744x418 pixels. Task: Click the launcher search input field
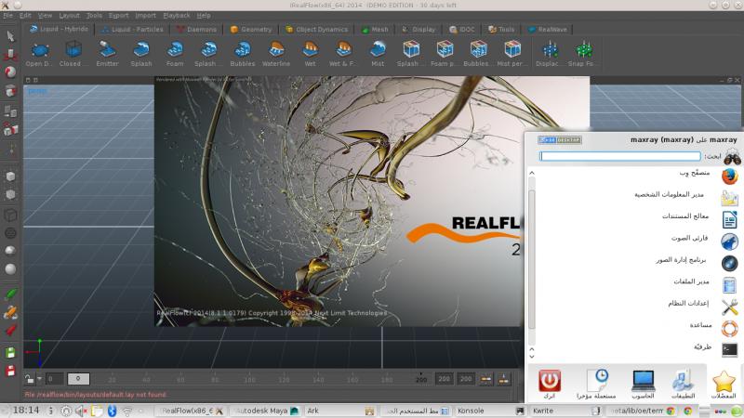[620, 156]
